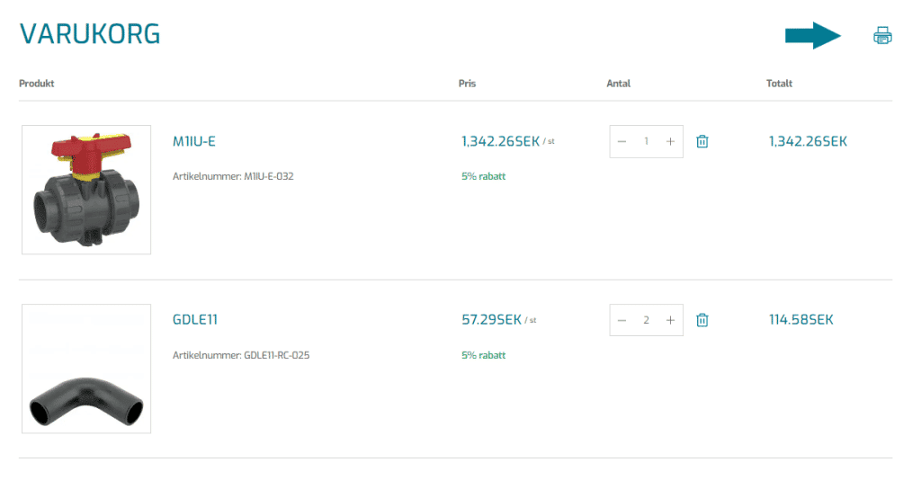Click the 114.58SEK total amount

coord(800,320)
